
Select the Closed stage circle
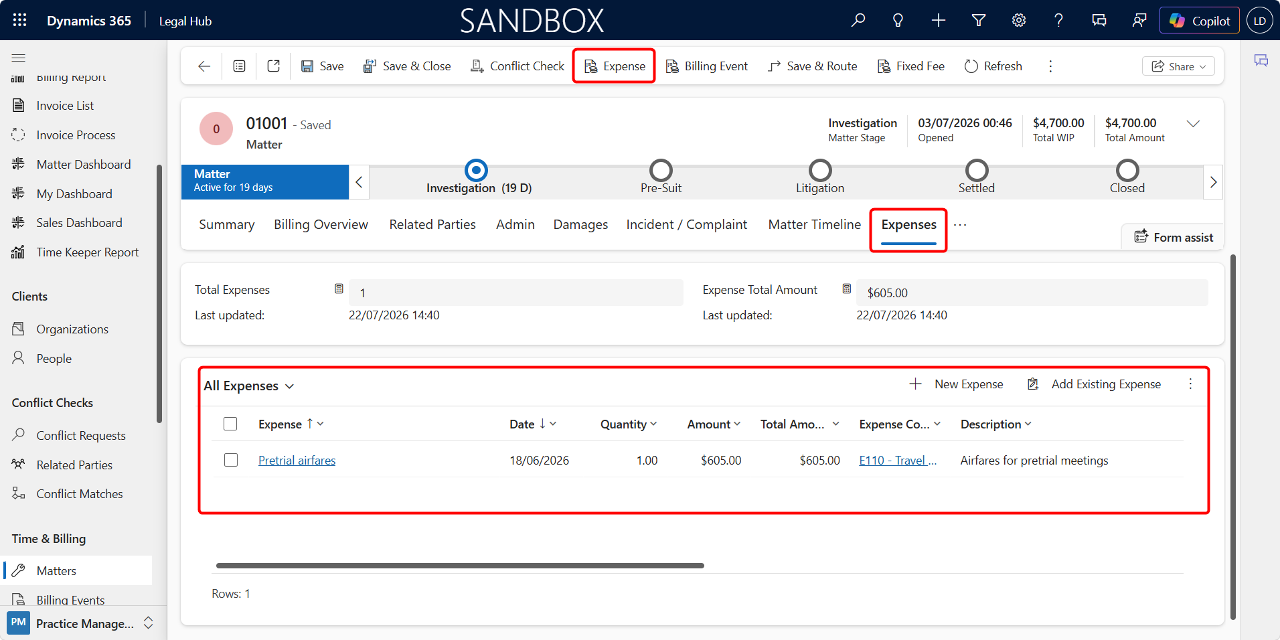click(1127, 170)
